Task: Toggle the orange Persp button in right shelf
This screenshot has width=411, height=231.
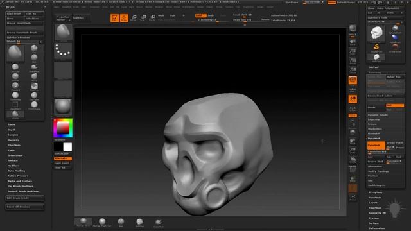Action: point(353,80)
